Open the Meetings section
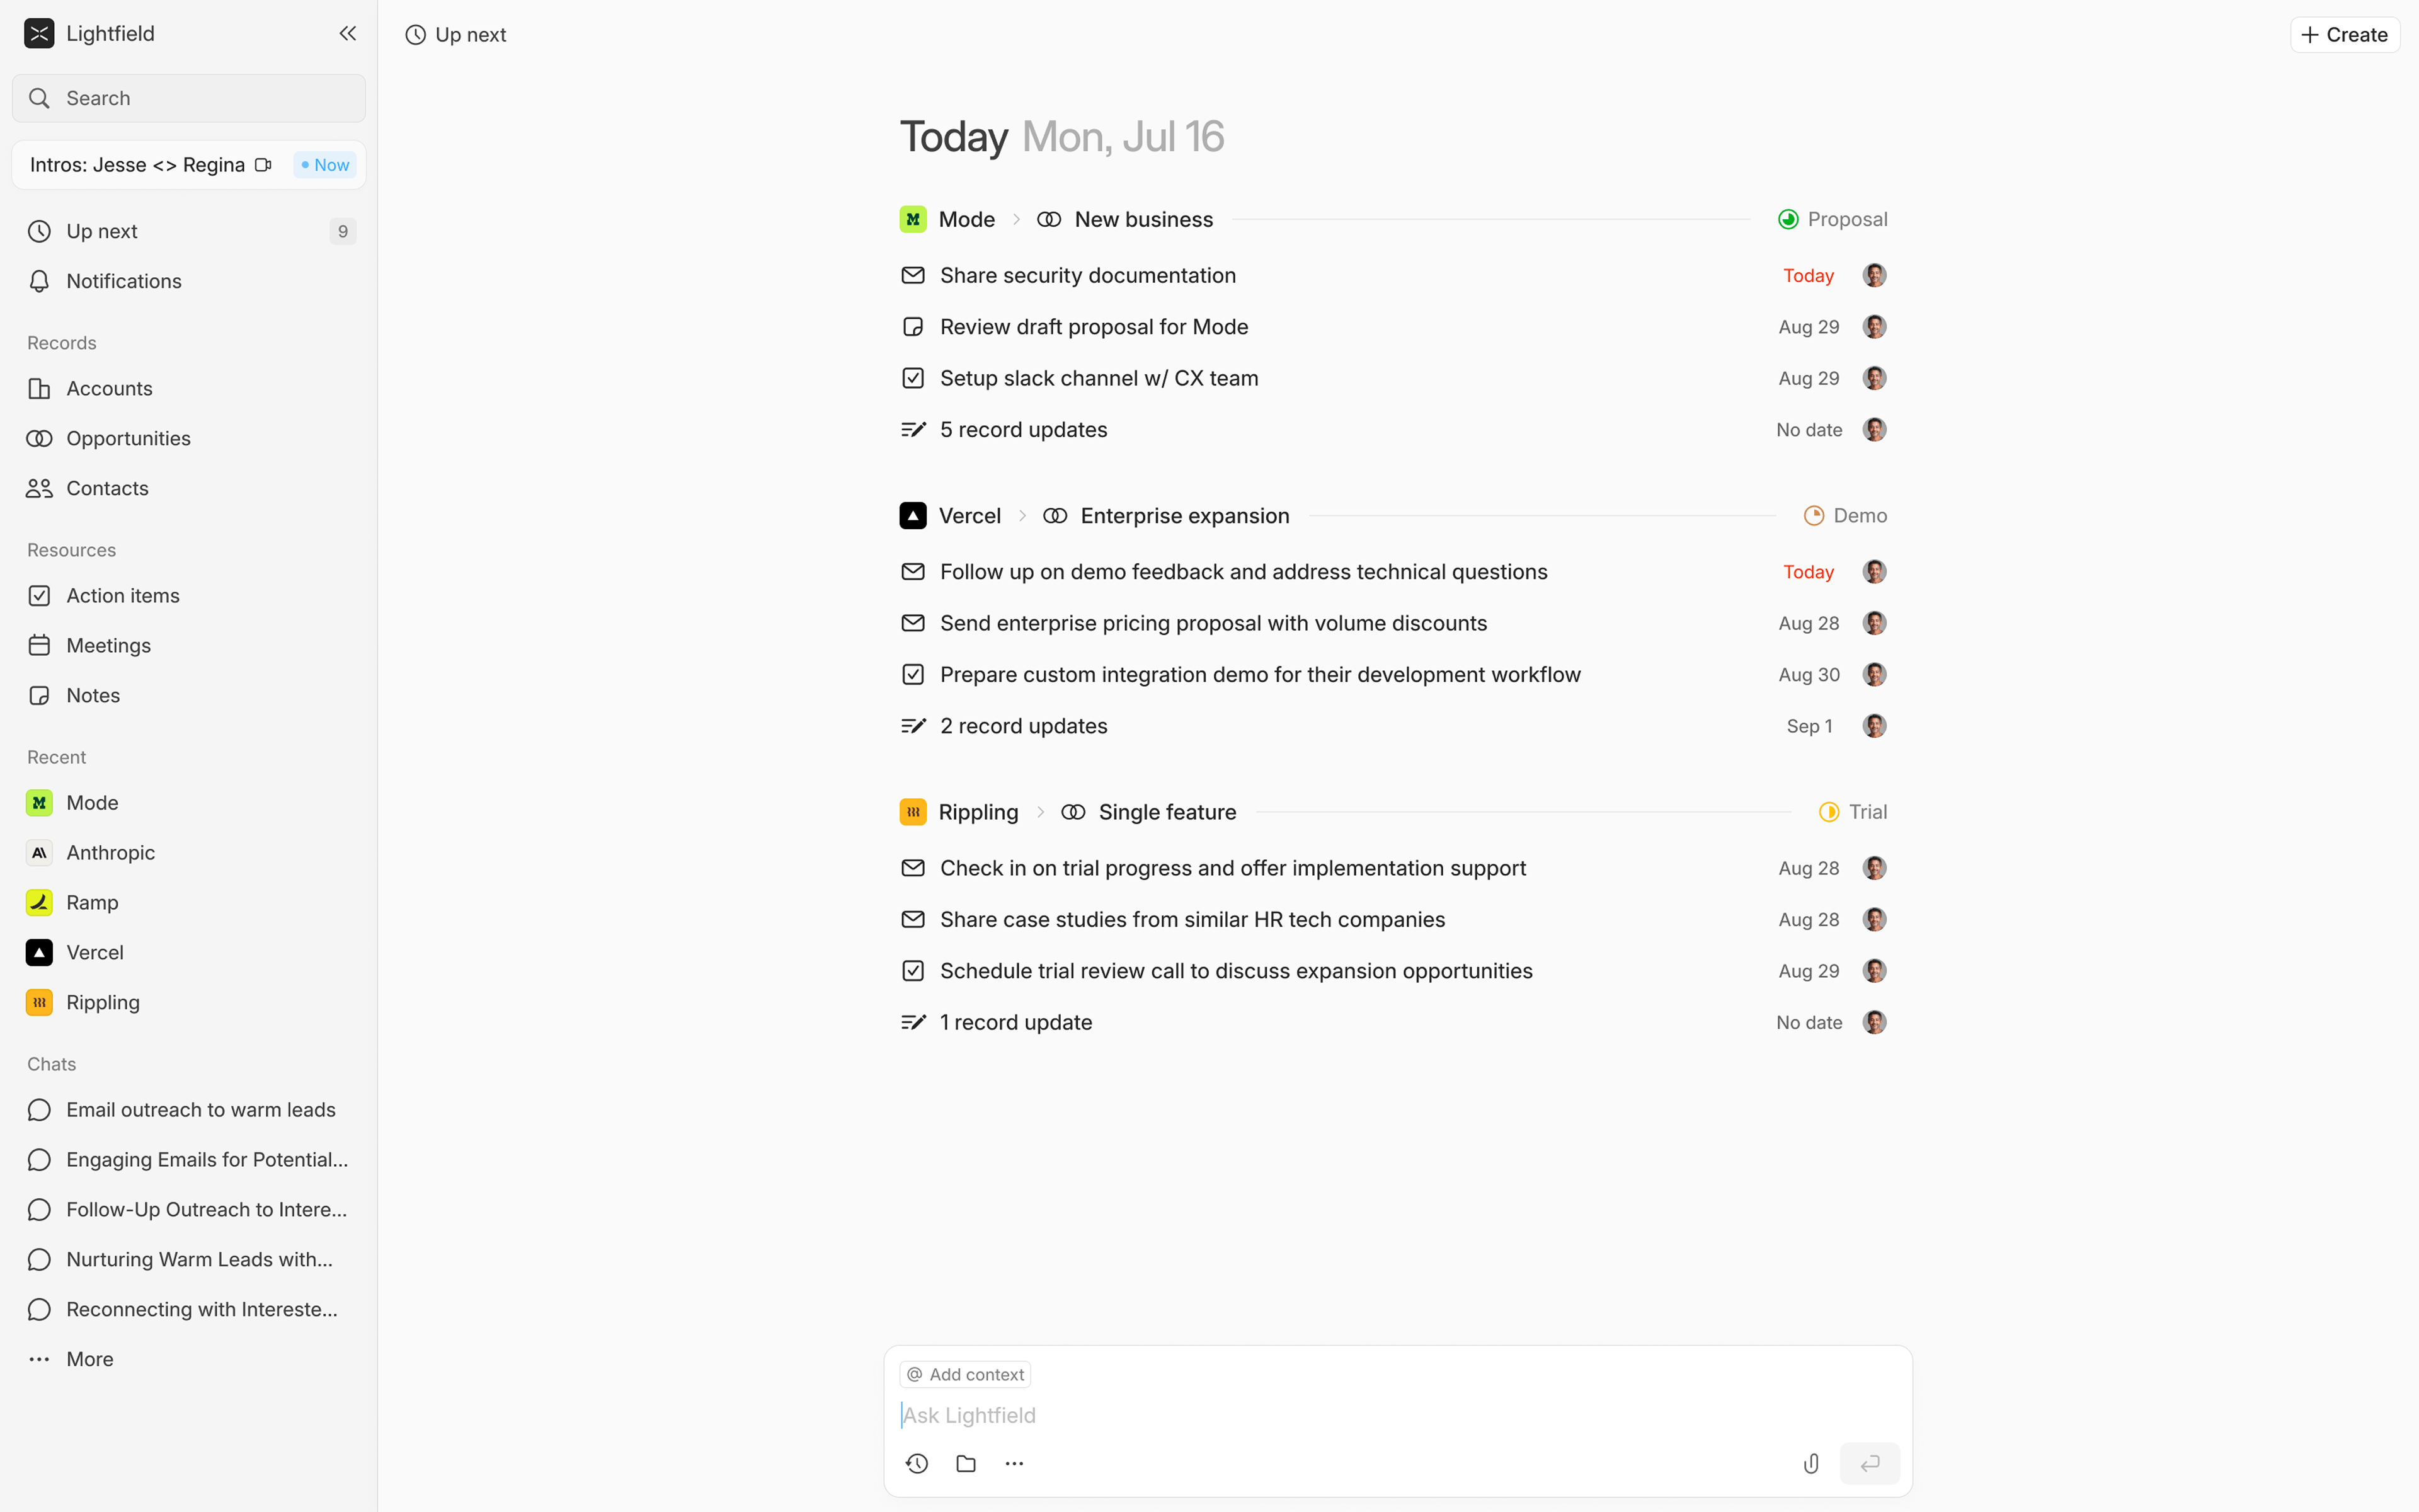Viewport: 2419px width, 1512px height. (x=109, y=645)
